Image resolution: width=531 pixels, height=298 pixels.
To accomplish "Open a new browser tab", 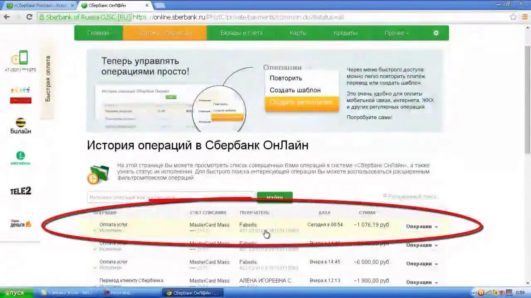I will [x=159, y=5].
